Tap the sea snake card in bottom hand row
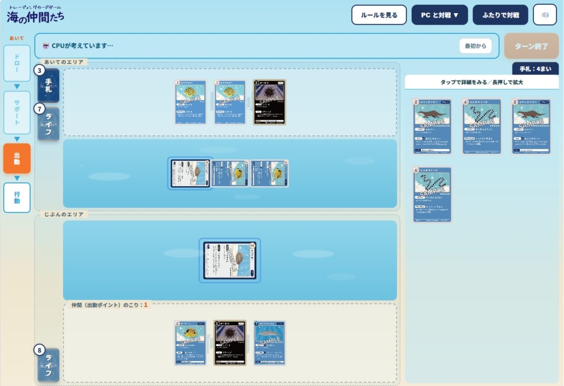 pos(432,194)
